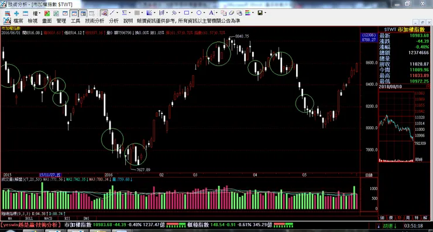This screenshot has width=433, height=232.
Task: Select the 周 tab in right panel
Action: (x=408, y=218)
